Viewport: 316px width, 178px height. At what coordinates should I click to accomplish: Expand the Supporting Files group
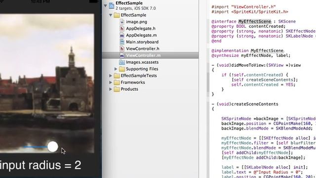(116, 69)
